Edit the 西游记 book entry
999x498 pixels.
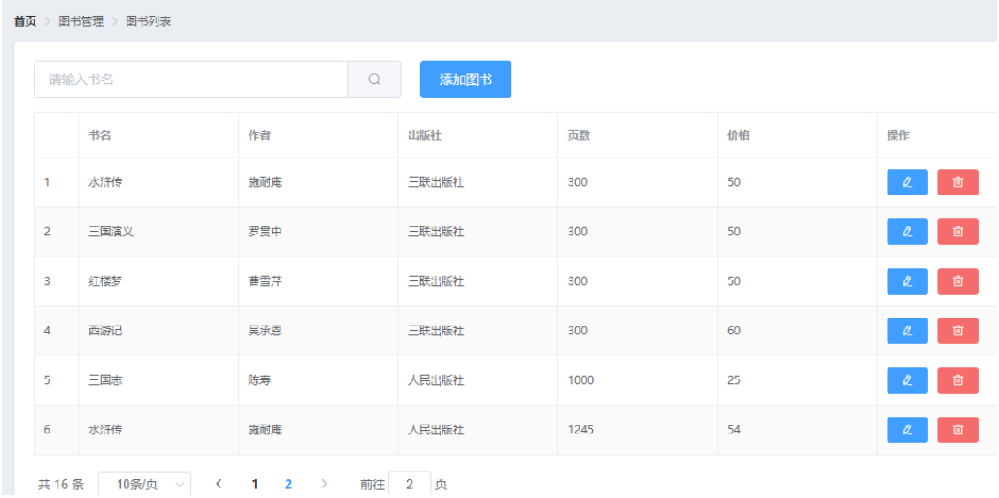click(x=907, y=331)
